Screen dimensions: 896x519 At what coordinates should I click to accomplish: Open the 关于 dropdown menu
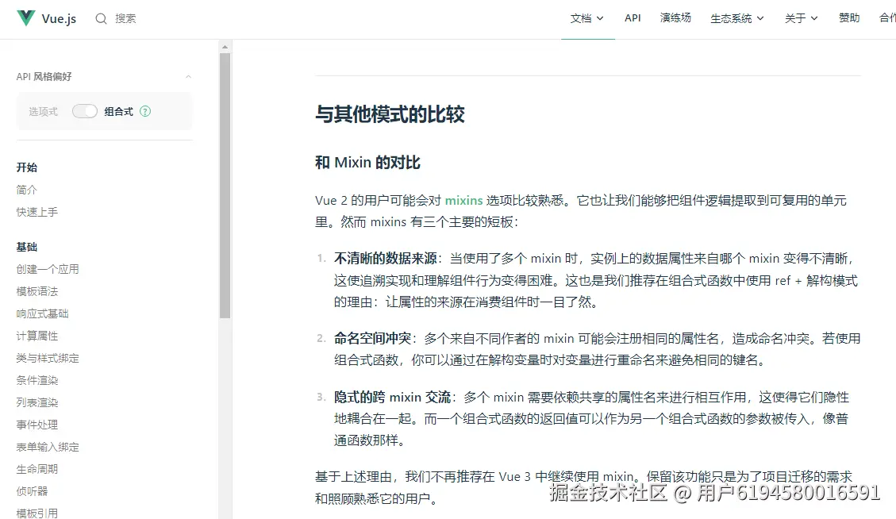click(x=801, y=19)
